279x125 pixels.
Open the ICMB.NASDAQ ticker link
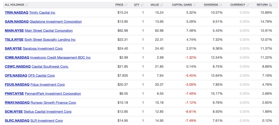(17, 57)
